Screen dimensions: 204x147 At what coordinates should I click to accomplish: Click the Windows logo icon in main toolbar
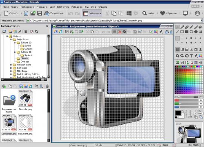coord(129,13)
